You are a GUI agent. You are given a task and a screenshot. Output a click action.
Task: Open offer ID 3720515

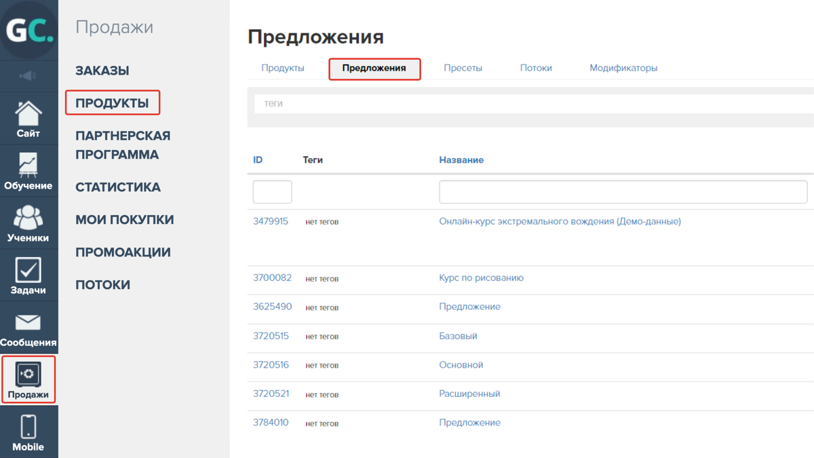click(271, 336)
